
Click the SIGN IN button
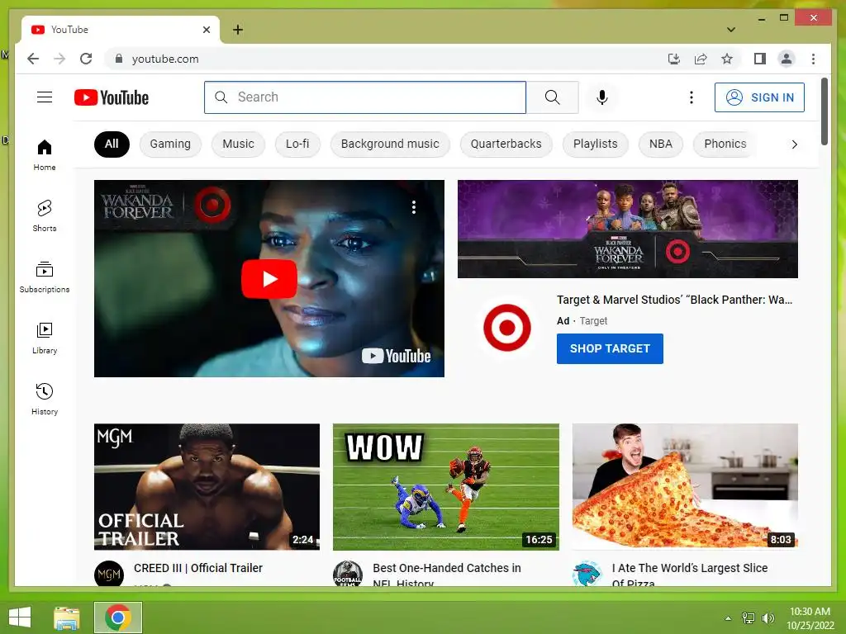click(759, 97)
